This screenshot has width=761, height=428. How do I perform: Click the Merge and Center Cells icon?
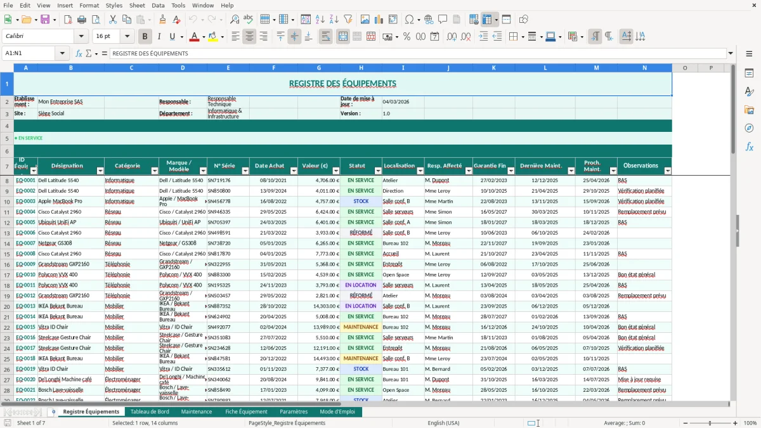point(342,37)
